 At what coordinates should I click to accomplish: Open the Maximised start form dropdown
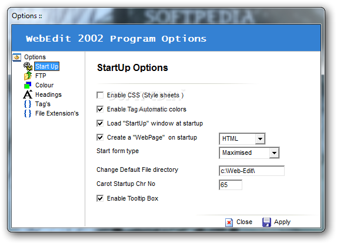click(274, 153)
